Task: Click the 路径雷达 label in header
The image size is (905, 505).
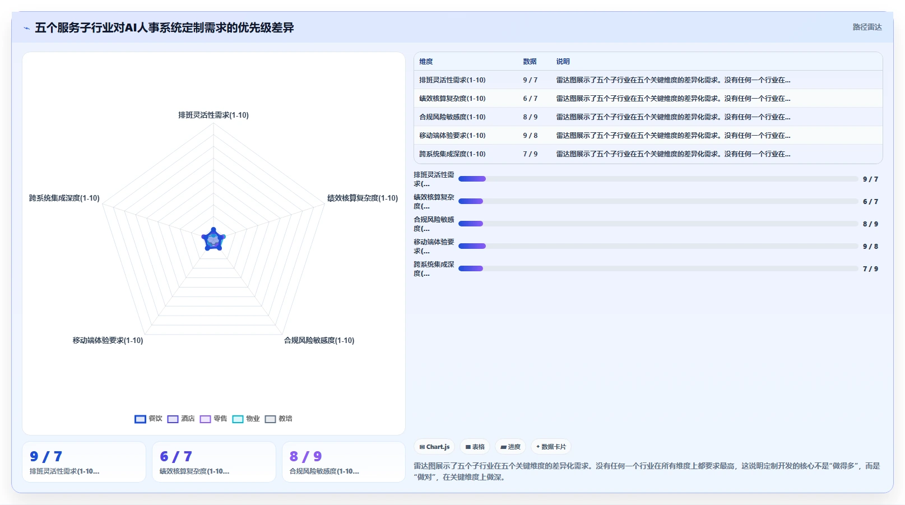Action: [x=867, y=27]
